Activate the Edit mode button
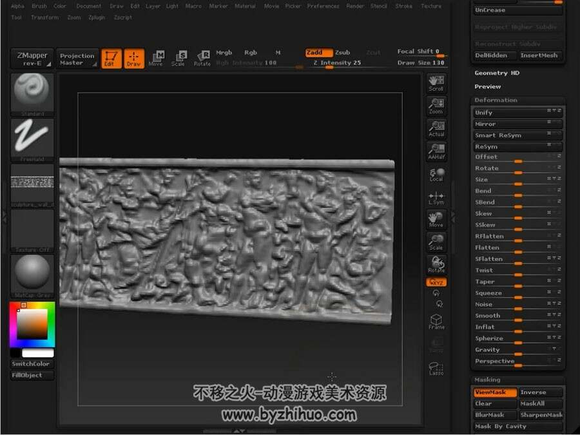Image resolution: width=580 pixels, height=435 pixels. [x=111, y=59]
